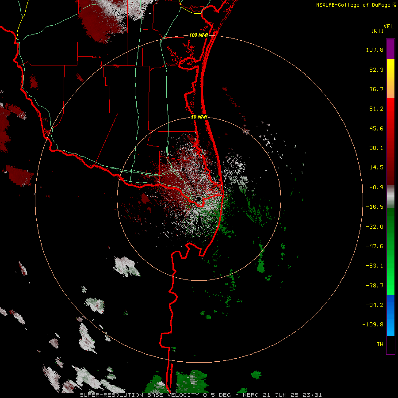
Task: Click the 76.7 legend value
Action: click(x=376, y=89)
